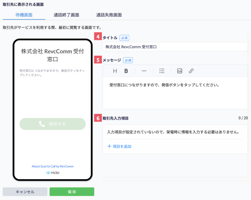Click 必須 badge next to メッセージ
The width and height of the screenshot is (251, 200).
(x=128, y=60)
